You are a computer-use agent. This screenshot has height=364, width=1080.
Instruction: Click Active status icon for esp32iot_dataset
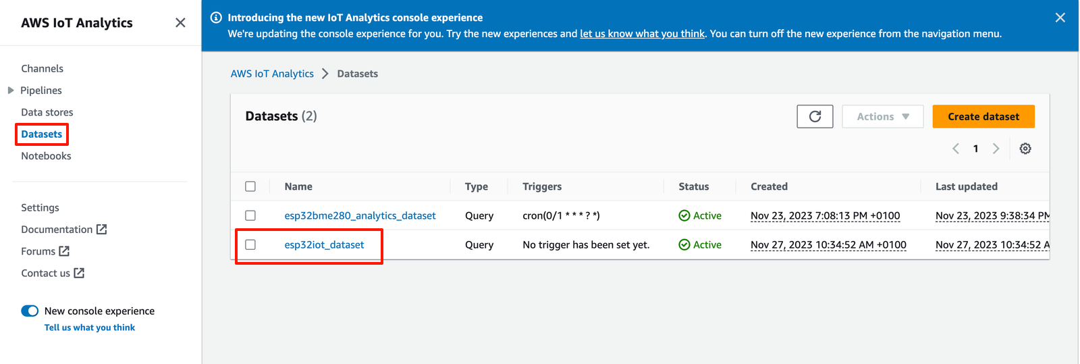coord(684,244)
